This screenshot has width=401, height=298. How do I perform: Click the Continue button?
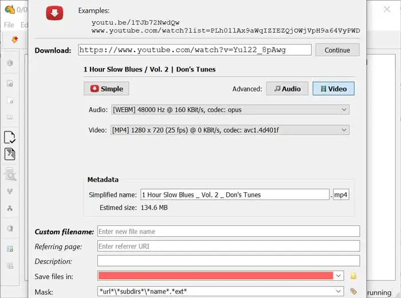tap(337, 50)
